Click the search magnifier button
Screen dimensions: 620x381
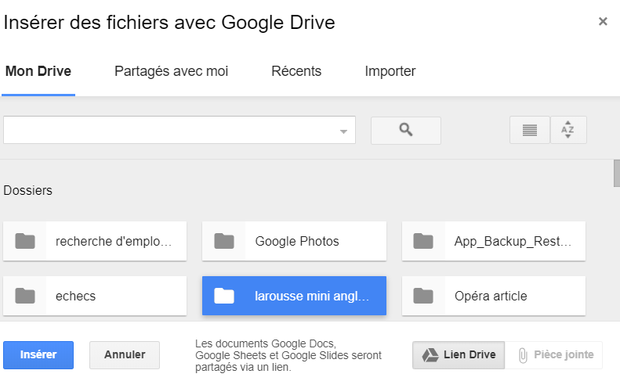click(x=406, y=131)
